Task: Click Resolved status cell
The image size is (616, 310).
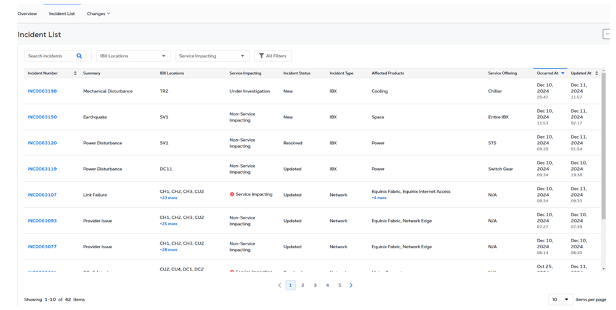Action: click(293, 143)
